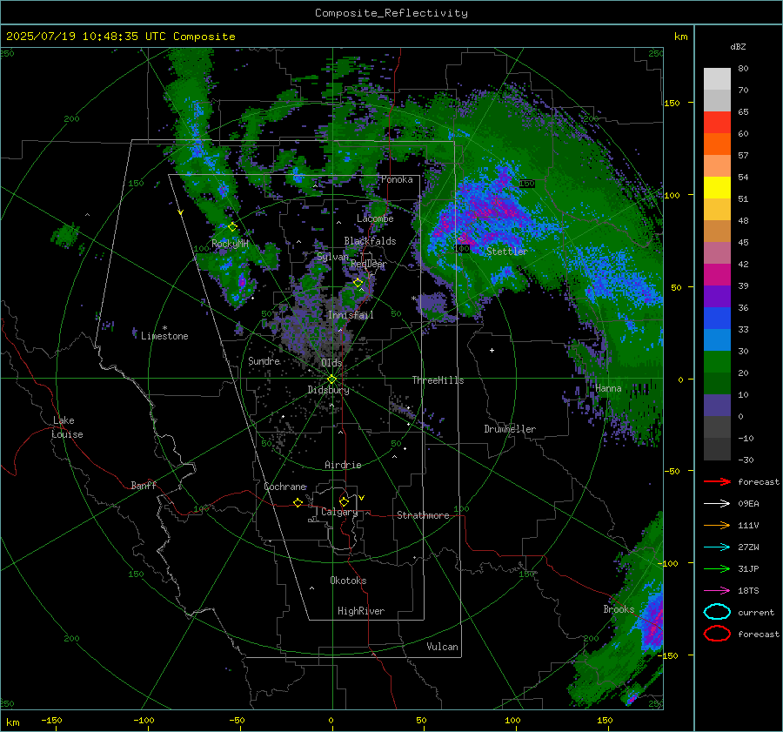Click the cyan 27ZW arrow legend icon
This screenshot has width=783, height=732.
[x=717, y=547]
